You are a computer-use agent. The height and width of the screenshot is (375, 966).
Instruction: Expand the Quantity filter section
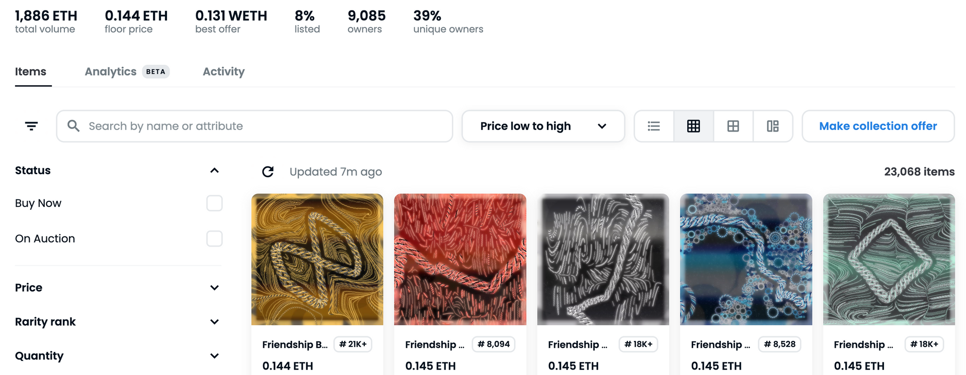[214, 356]
